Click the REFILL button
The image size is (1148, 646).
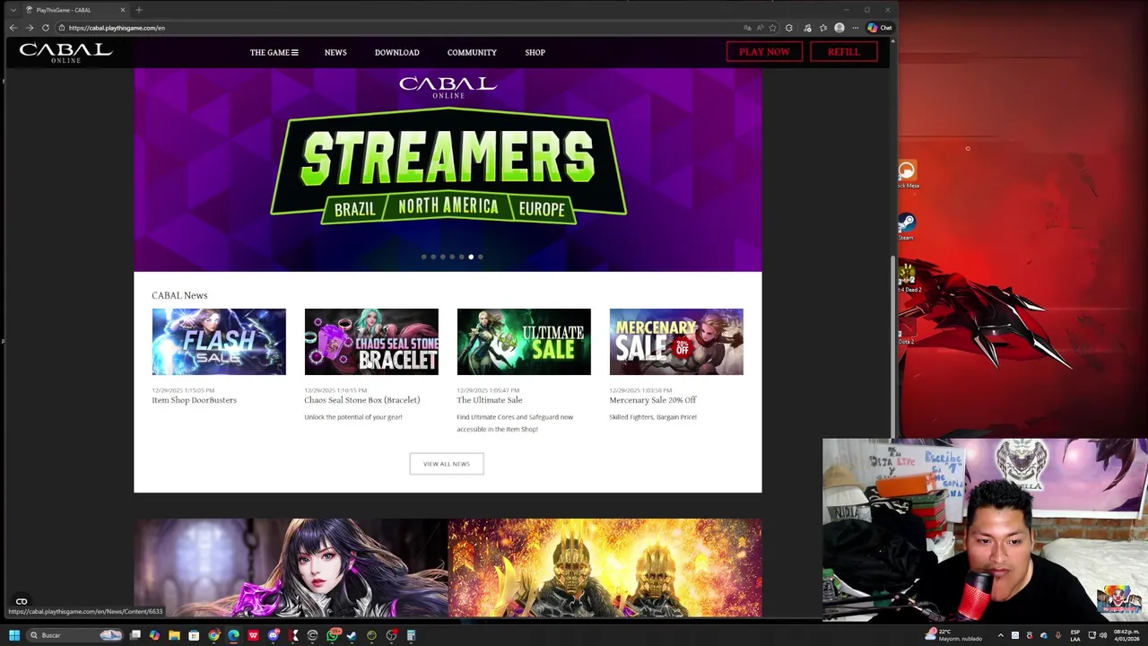pyautogui.click(x=843, y=52)
